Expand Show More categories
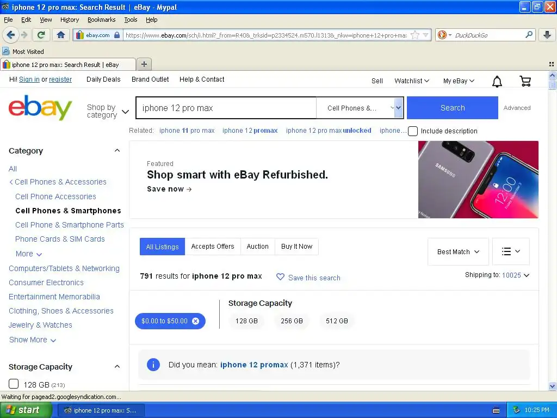The height and width of the screenshot is (418, 557). tap(32, 340)
